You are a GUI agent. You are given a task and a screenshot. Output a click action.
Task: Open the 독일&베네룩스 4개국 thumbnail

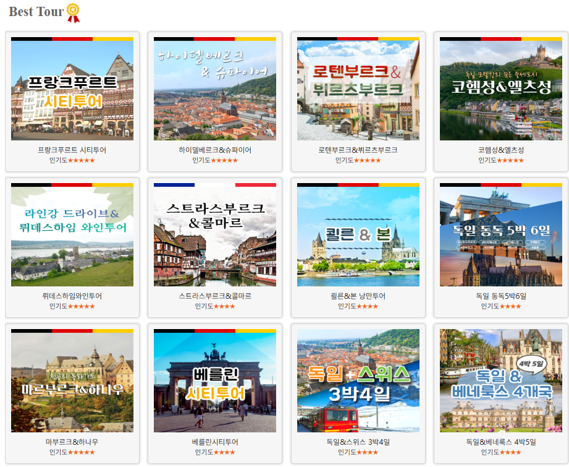click(x=501, y=382)
